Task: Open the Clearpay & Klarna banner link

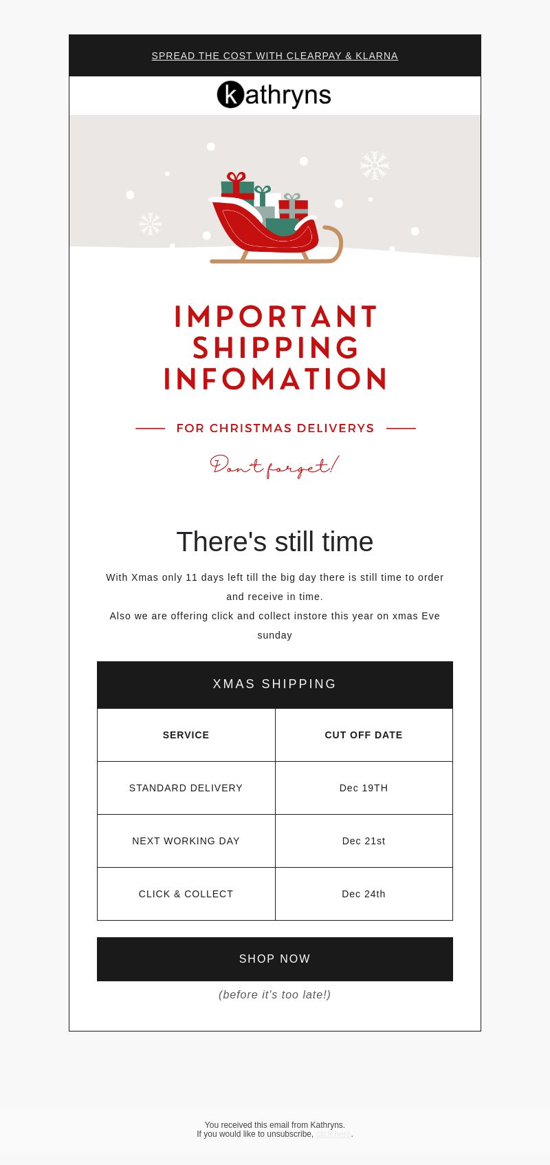Action: pos(275,56)
